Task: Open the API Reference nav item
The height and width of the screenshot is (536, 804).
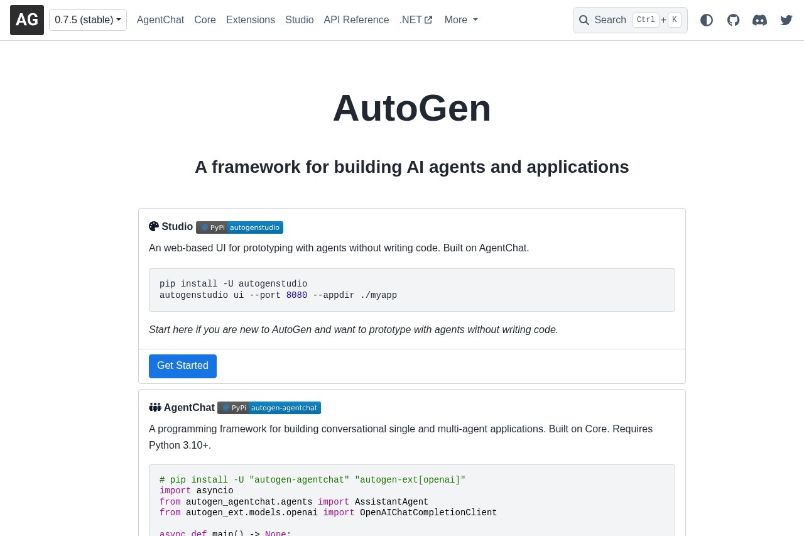Action: click(356, 20)
